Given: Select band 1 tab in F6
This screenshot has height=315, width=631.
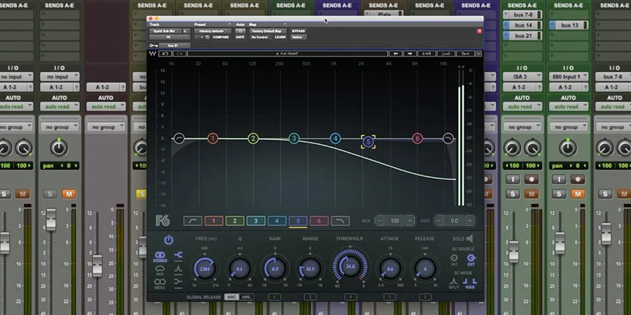Looking at the screenshot, I should click(x=214, y=221).
